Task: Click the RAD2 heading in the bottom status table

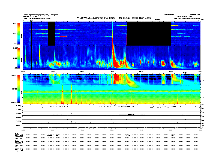Action: [16, 133]
